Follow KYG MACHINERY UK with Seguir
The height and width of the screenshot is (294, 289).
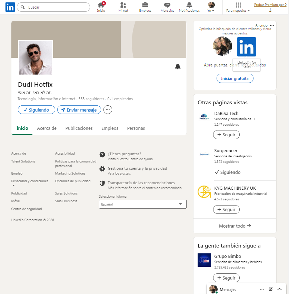click(x=226, y=209)
